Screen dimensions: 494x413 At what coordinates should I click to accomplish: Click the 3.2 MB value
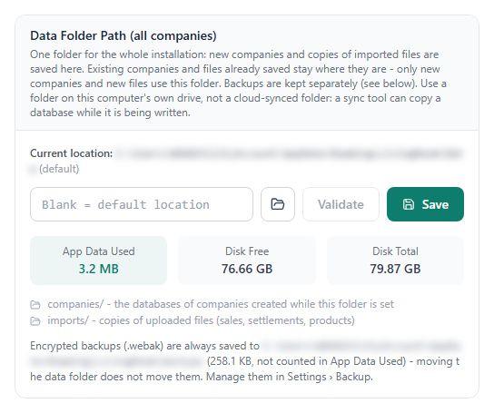pos(99,269)
